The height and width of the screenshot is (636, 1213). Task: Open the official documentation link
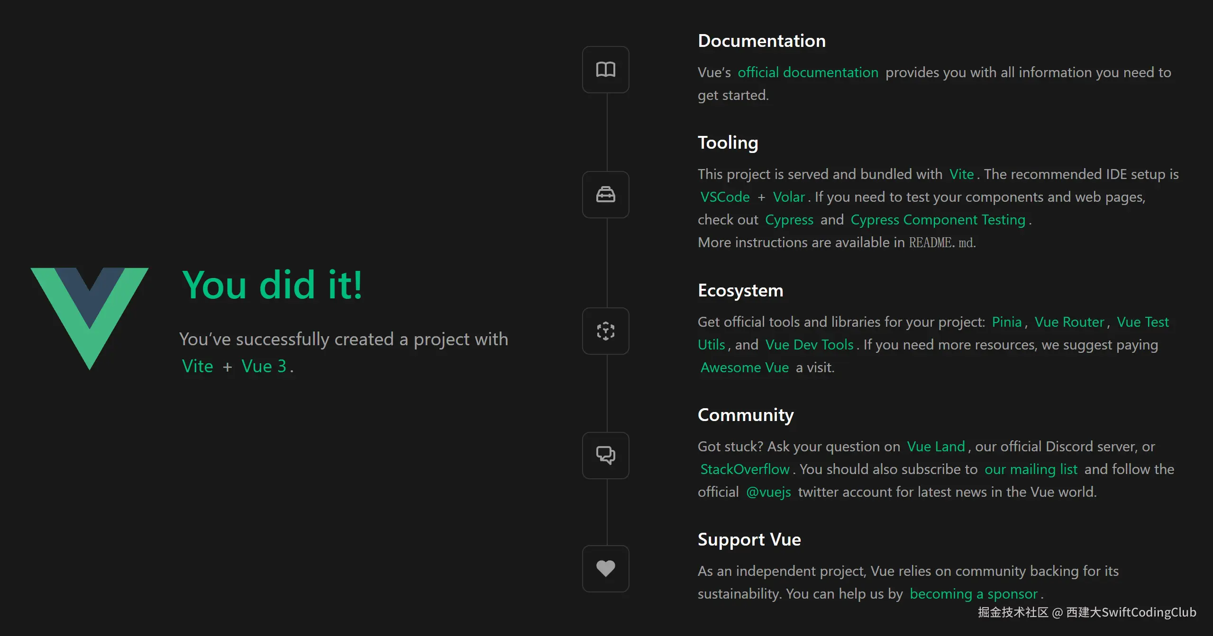[808, 72]
